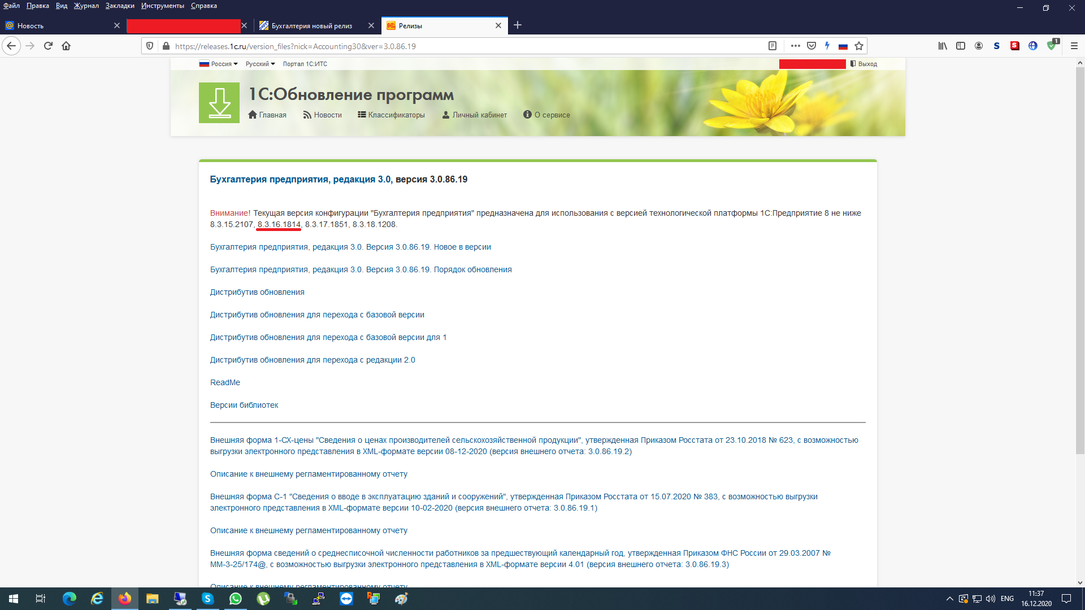Open the Windows notification center
1085x610 pixels.
(x=1066, y=599)
